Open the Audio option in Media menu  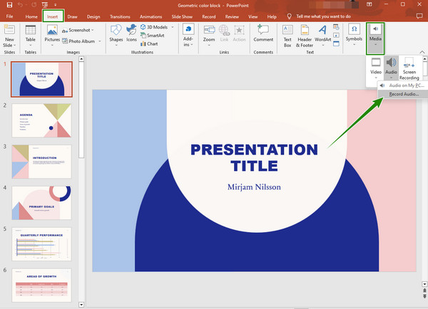pyautogui.click(x=391, y=68)
